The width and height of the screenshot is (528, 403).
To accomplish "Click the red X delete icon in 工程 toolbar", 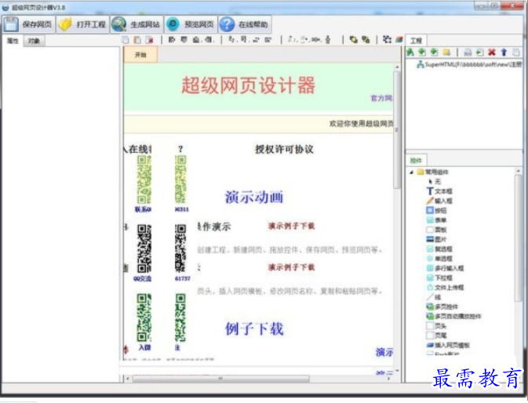I will click(492, 53).
